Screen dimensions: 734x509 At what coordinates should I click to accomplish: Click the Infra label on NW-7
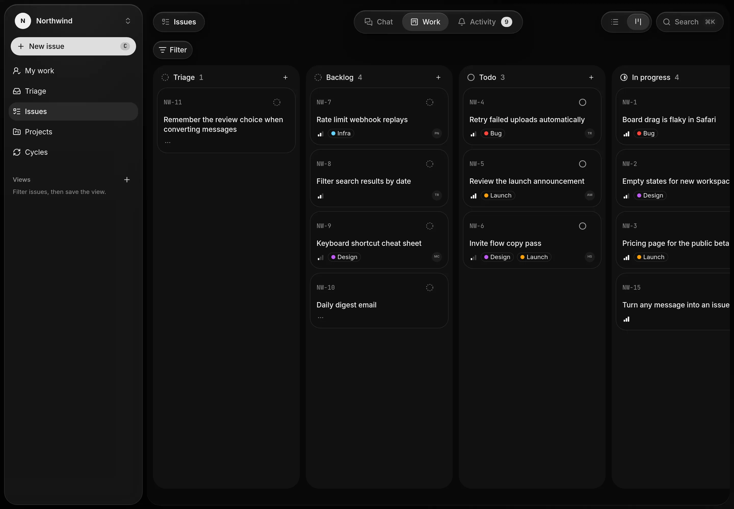click(x=341, y=133)
